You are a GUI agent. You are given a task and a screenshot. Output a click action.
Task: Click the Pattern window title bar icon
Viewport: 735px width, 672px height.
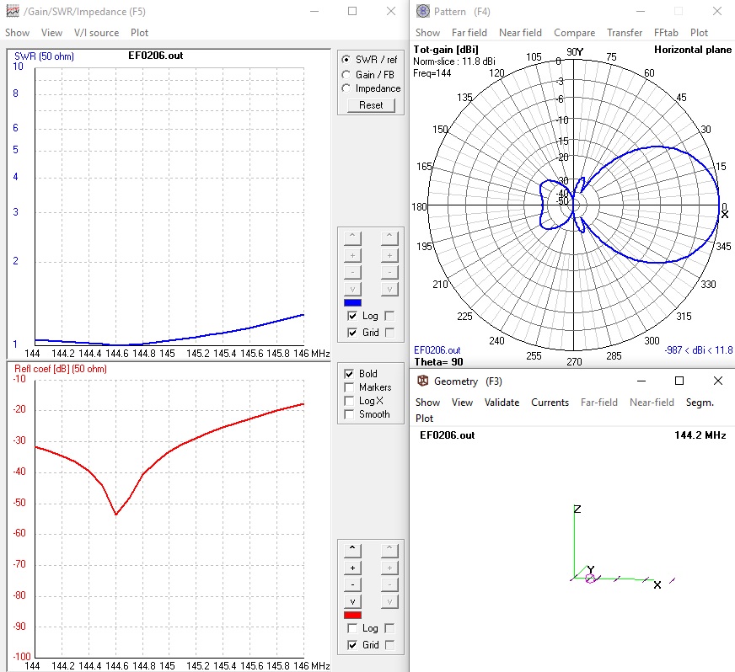coord(422,12)
